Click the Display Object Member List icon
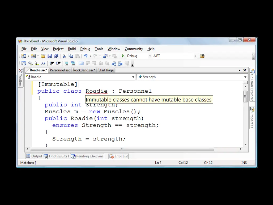Image resolution: width=273 pixels, height=205 pixels. pos(24,64)
